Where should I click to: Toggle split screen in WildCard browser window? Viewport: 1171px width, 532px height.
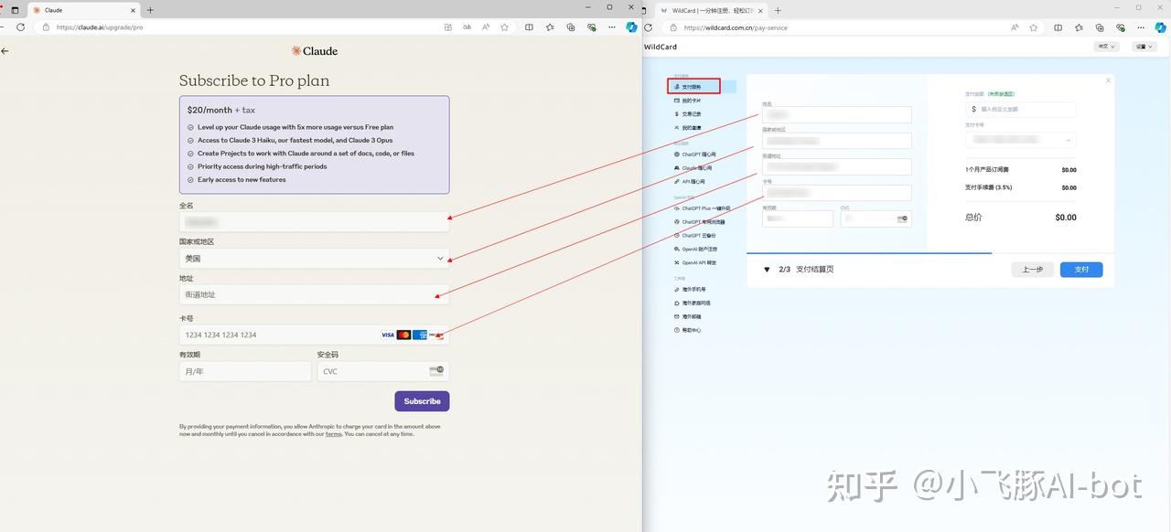[x=1058, y=27]
